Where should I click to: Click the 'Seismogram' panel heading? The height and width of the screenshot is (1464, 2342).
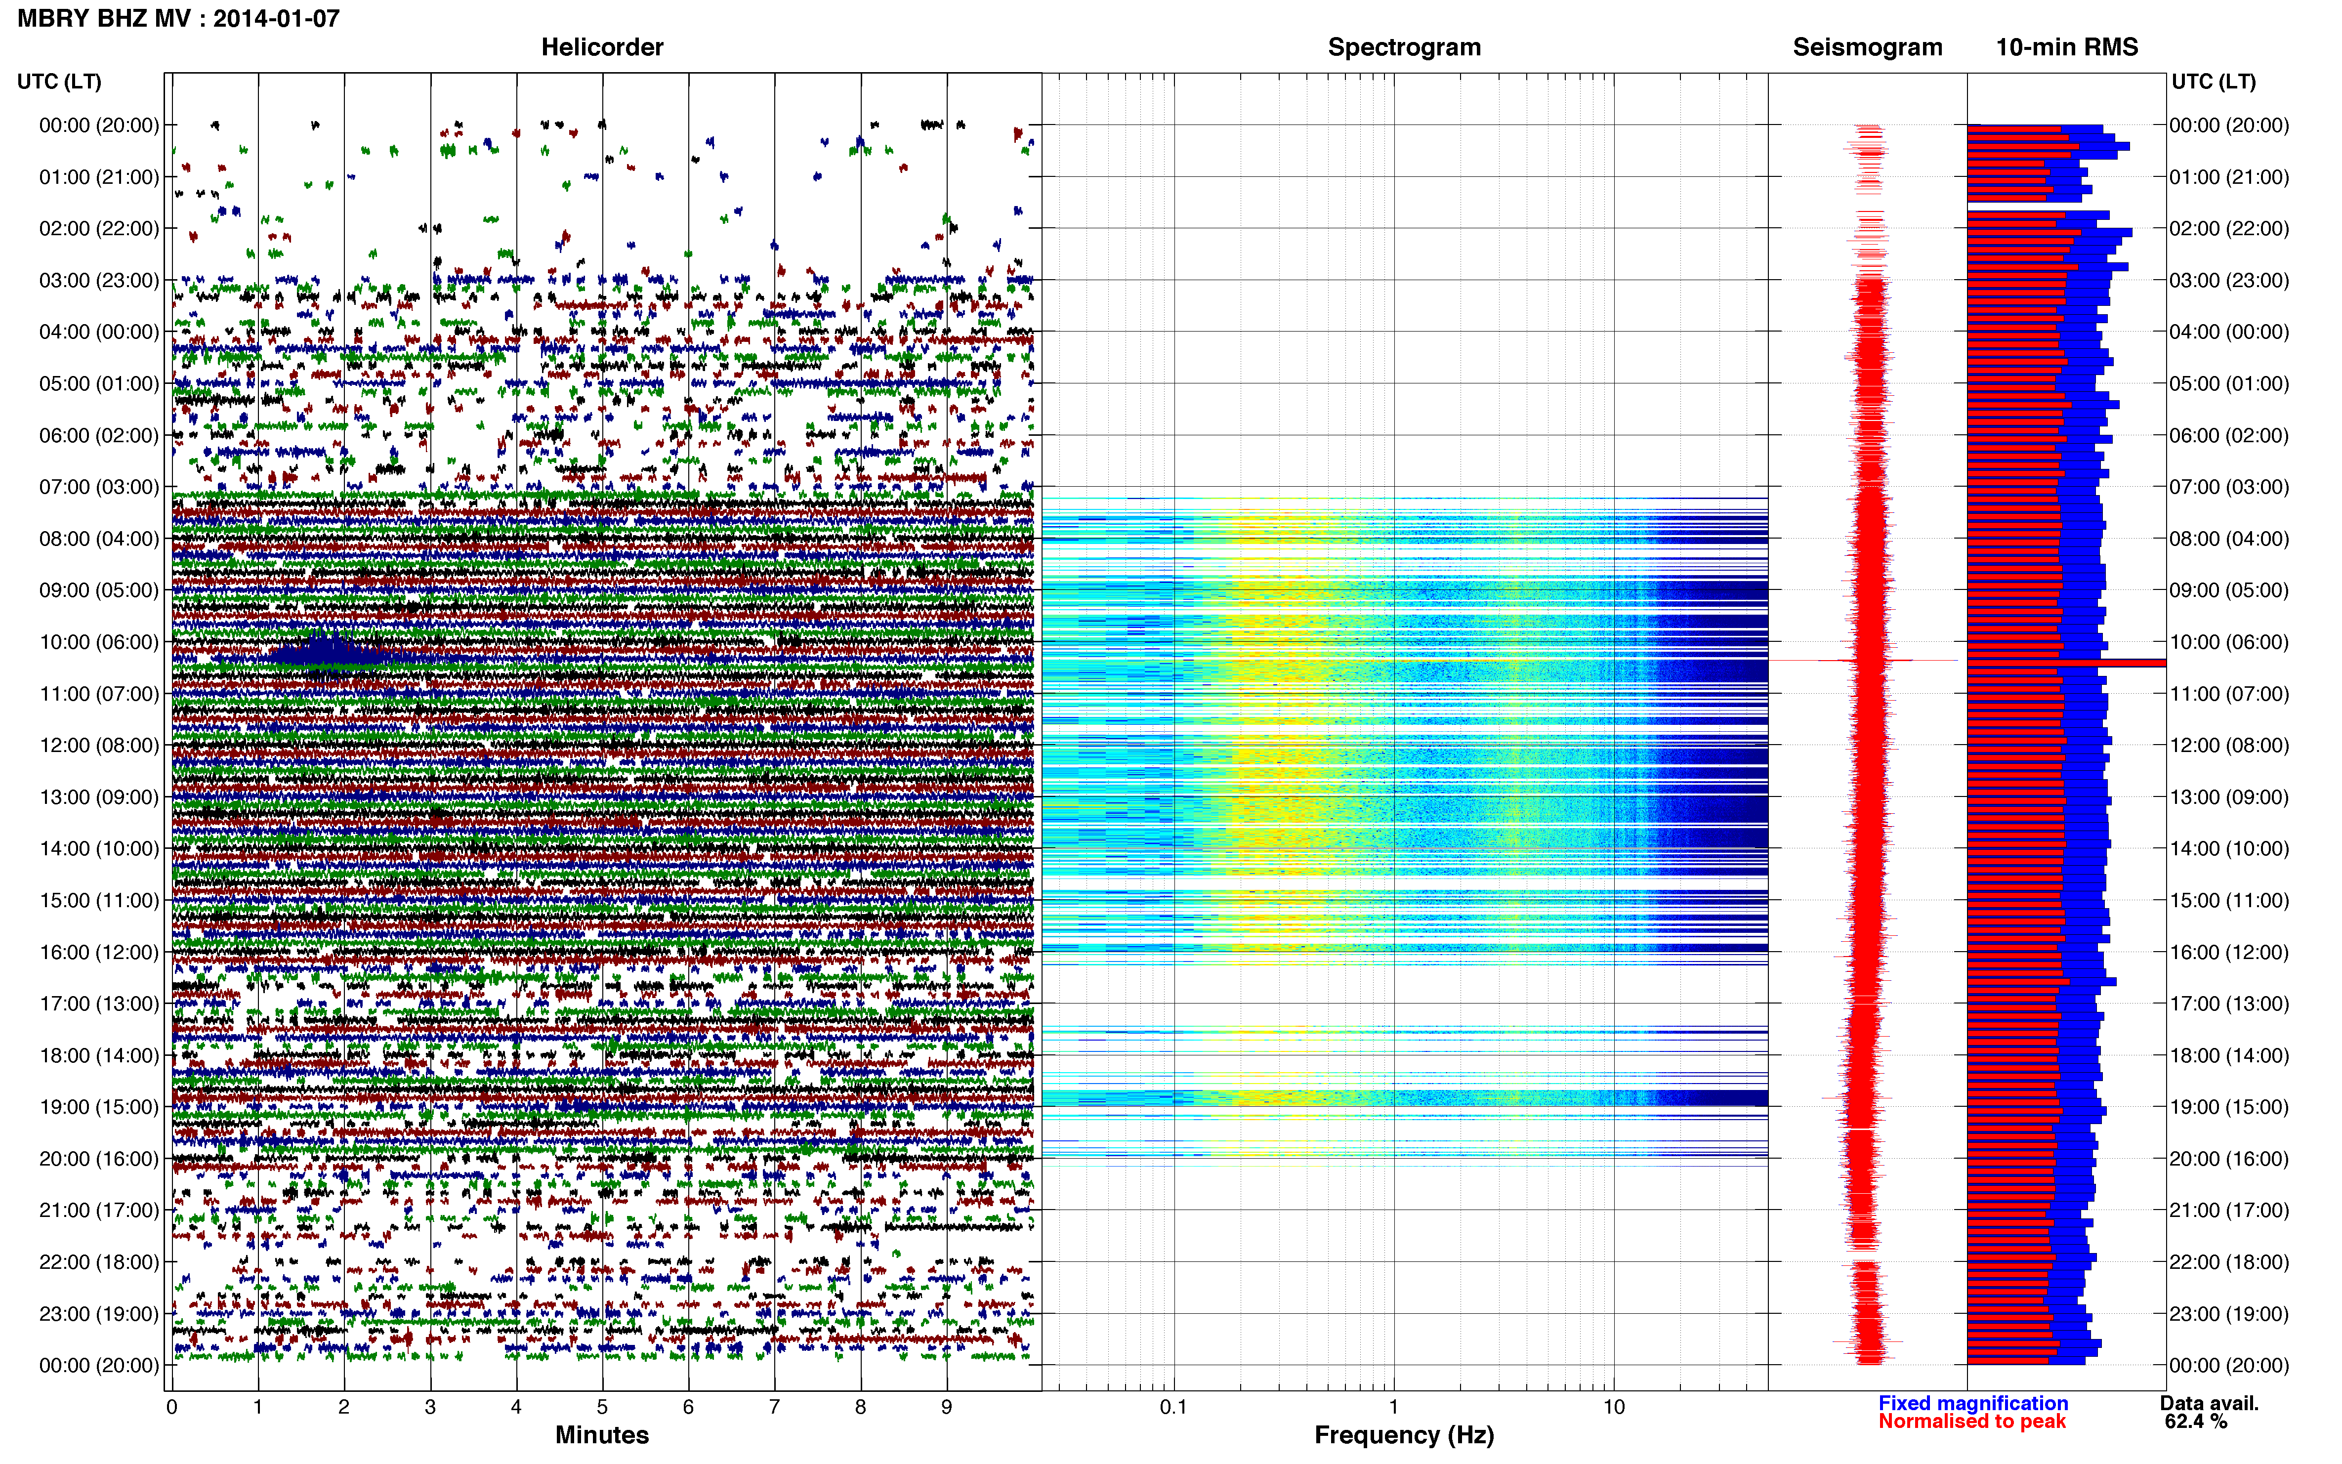[1867, 46]
